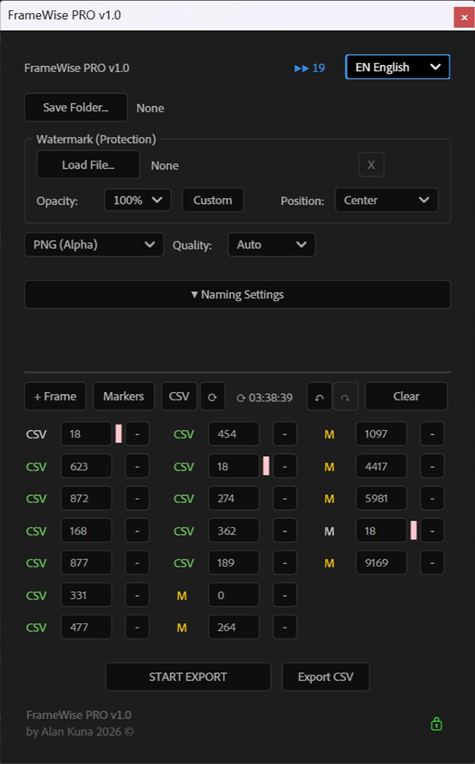Screen dimensions: 475x764
Task: Remove the frame 454 entry with its minus
Action: point(284,433)
